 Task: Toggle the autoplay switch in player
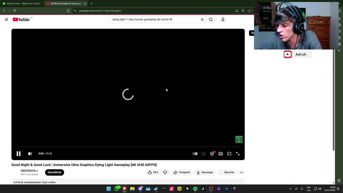point(195,154)
